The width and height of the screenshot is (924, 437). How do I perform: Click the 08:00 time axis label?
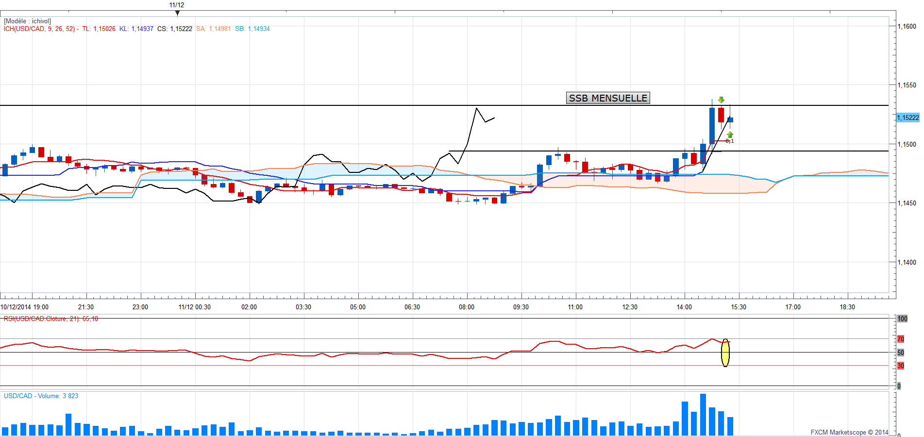[467, 307]
